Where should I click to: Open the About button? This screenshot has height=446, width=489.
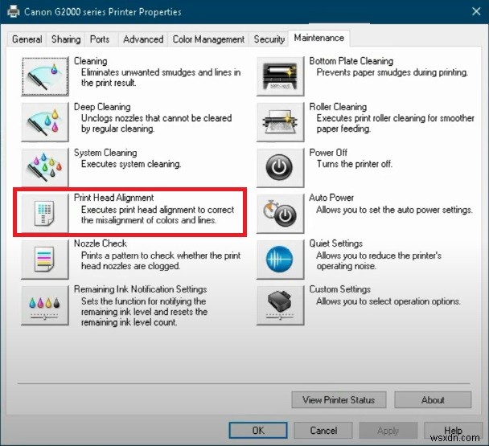click(x=433, y=400)
